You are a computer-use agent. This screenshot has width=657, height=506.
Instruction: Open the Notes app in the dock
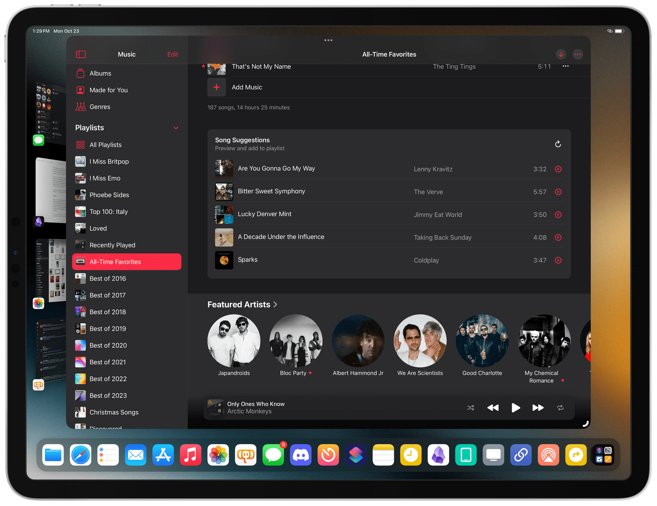(383, 455)
